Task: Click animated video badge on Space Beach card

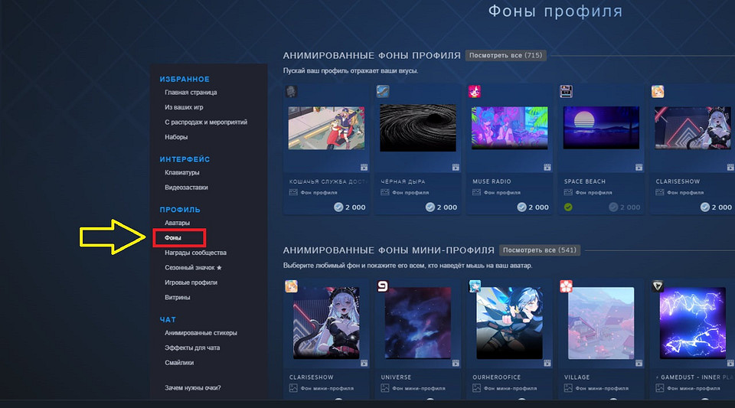Action: click(x=639, y=167)
